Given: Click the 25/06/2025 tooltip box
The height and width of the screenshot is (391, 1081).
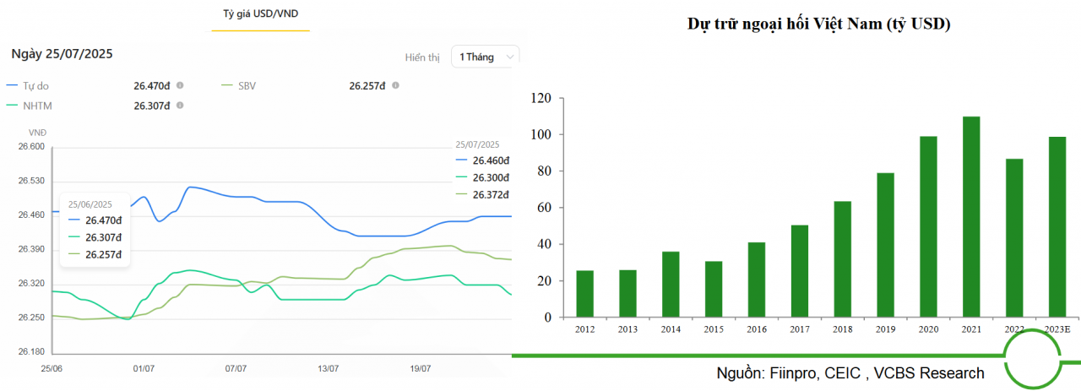Looking at the screenshot, I should 94,230.
